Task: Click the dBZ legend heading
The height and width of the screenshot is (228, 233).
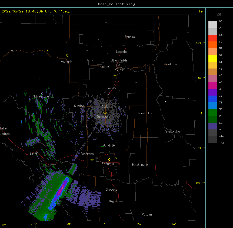Action: (219, 14)
